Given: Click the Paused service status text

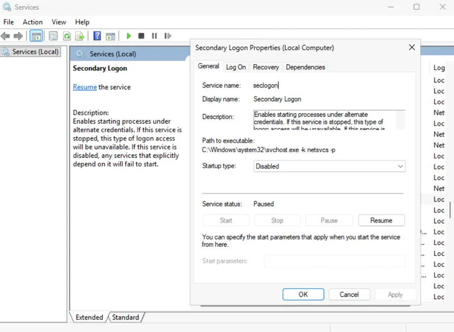Looking at the screenshot, I should [263, 204].
